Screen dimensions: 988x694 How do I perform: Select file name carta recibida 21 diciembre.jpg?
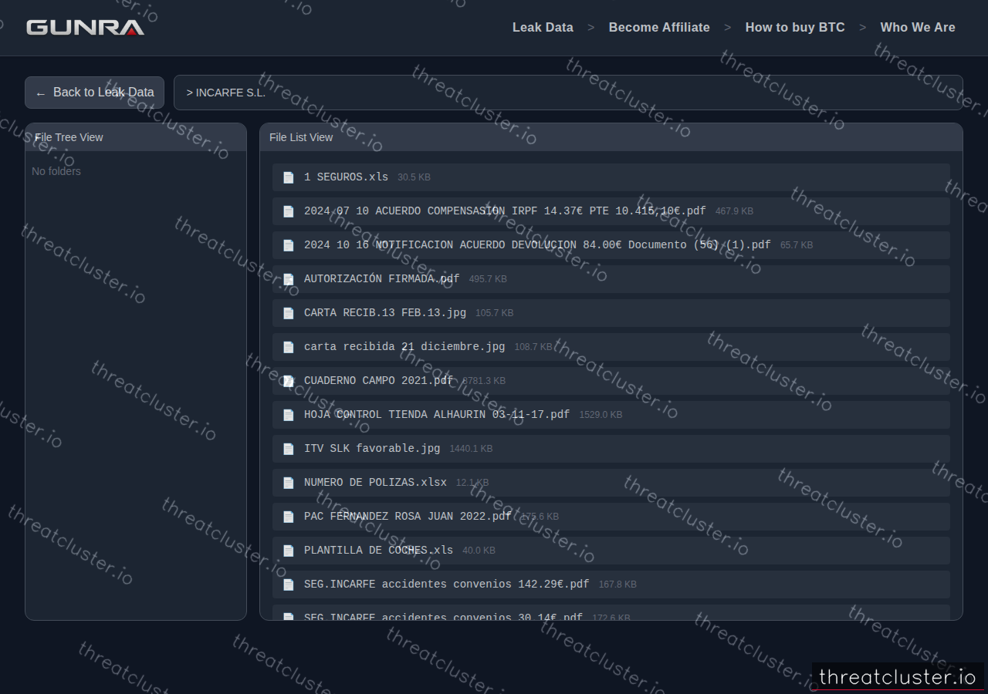(x=404, y=347)
